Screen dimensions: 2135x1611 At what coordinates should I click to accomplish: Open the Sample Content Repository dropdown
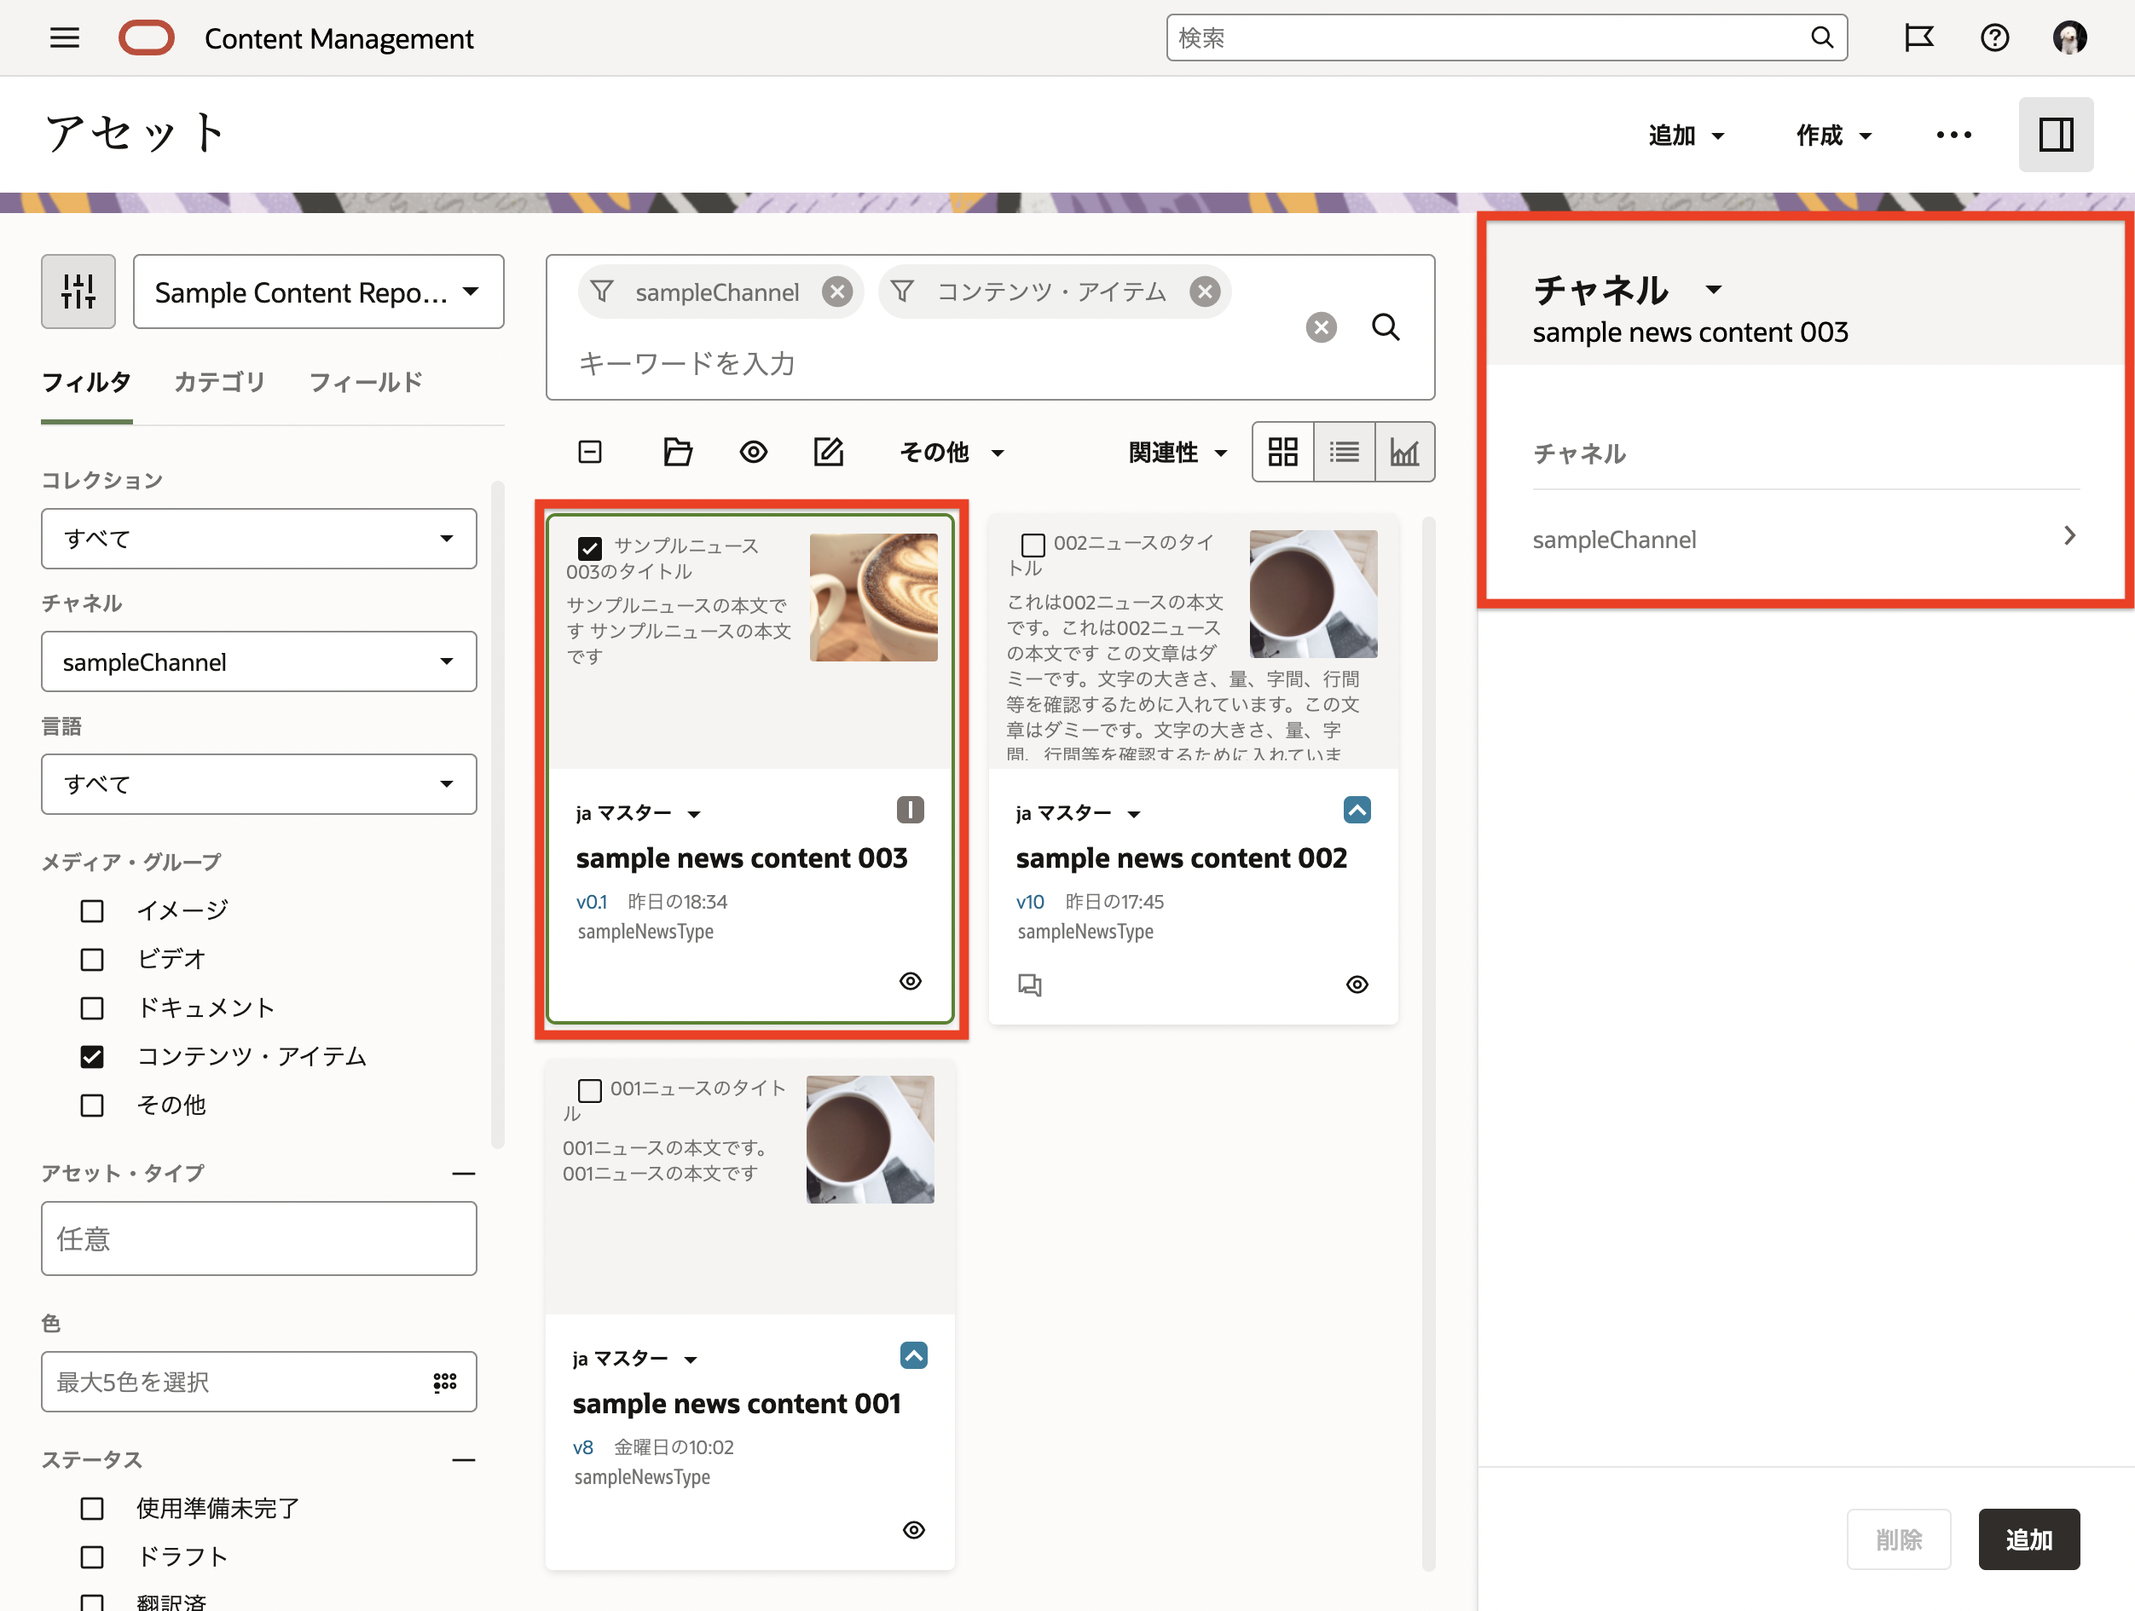[319, 292]
